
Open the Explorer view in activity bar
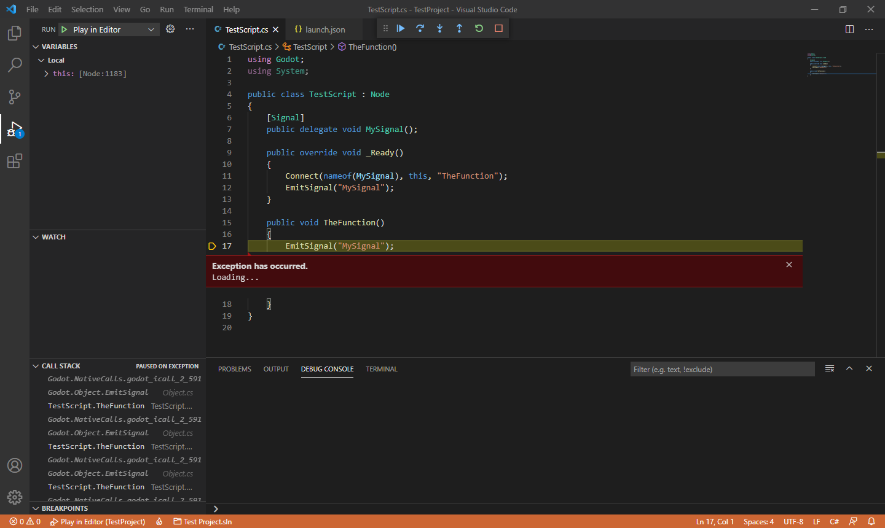click(x=15, y=33)
